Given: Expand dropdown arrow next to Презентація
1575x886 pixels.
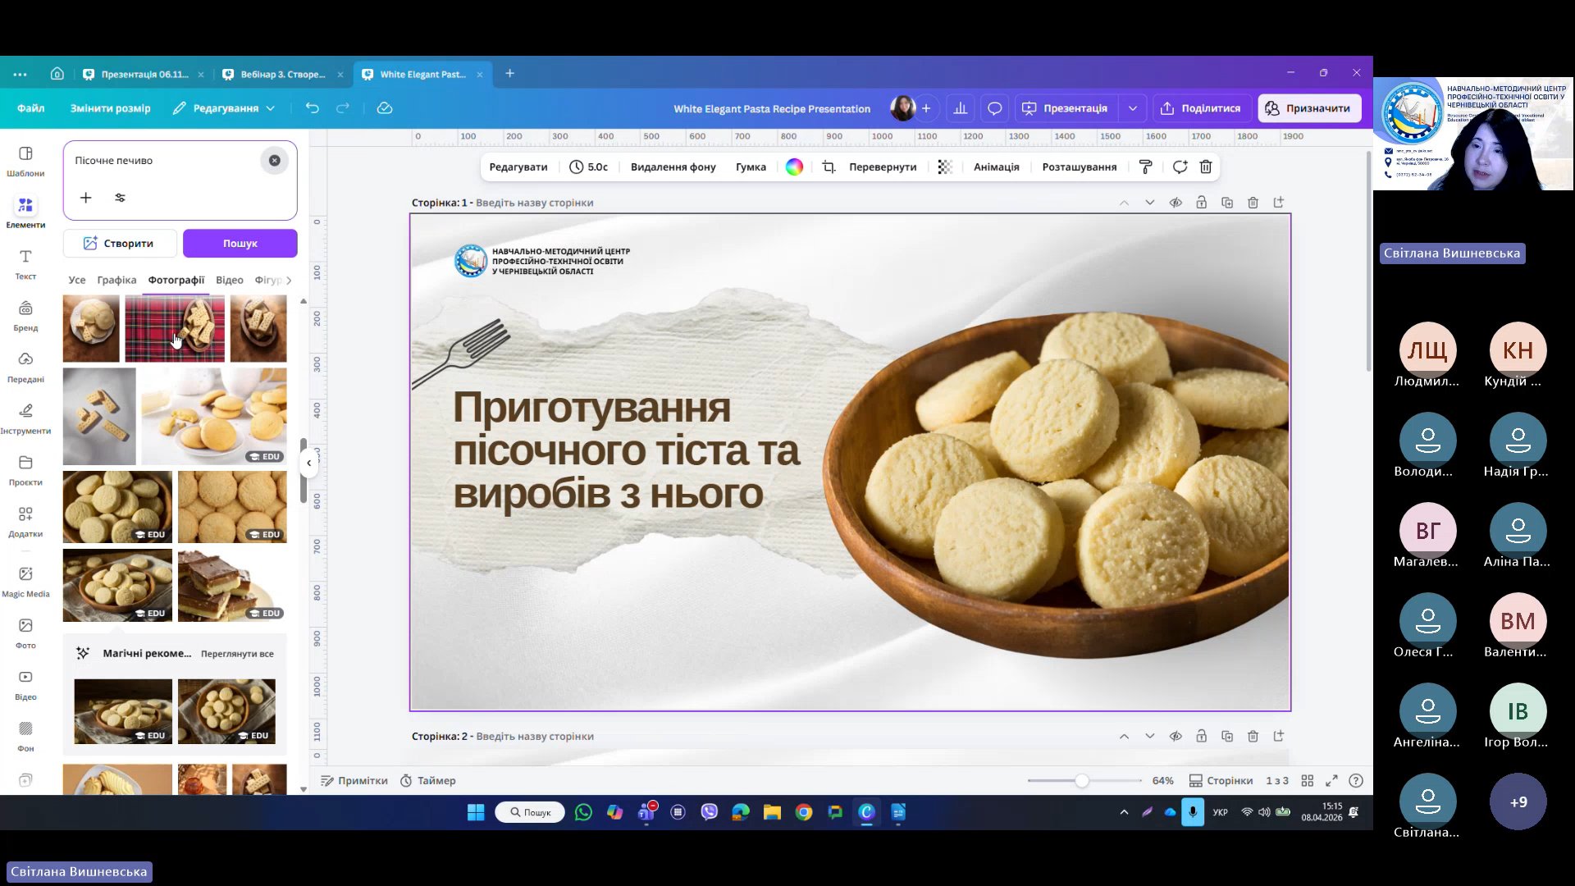Looking at the screenshot, I should coord(1133,108).
